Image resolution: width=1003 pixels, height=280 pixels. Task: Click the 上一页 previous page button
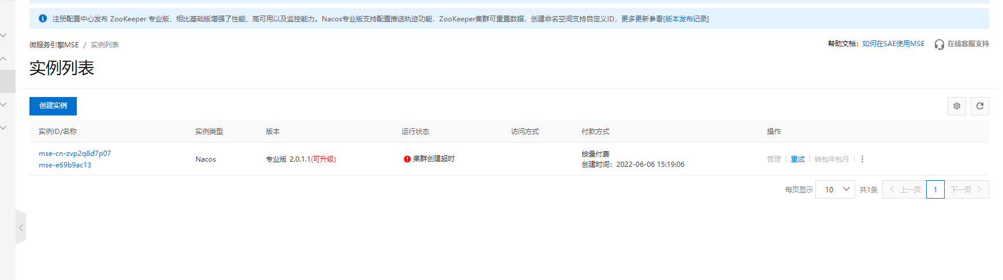coord(904,189)
